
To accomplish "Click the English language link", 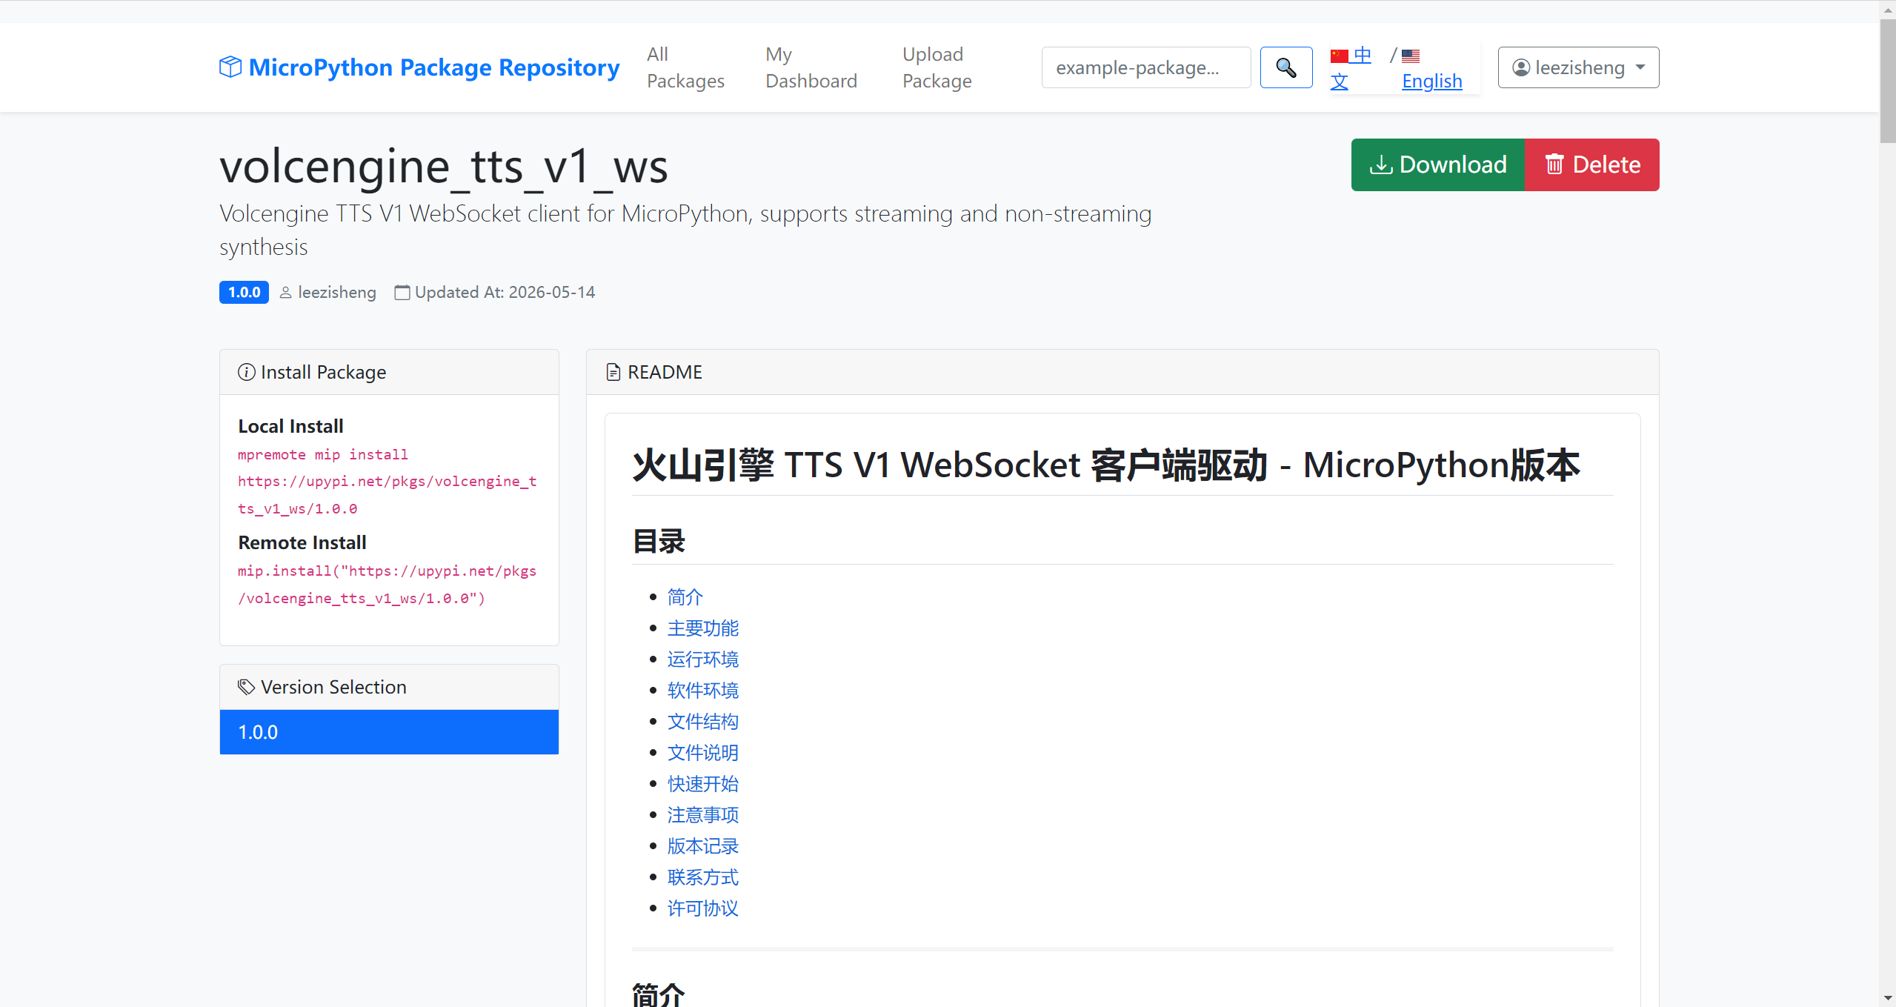I will (x=1432, y=81).
